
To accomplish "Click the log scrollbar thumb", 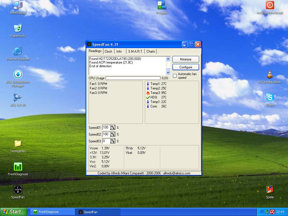I will point(168,69).
